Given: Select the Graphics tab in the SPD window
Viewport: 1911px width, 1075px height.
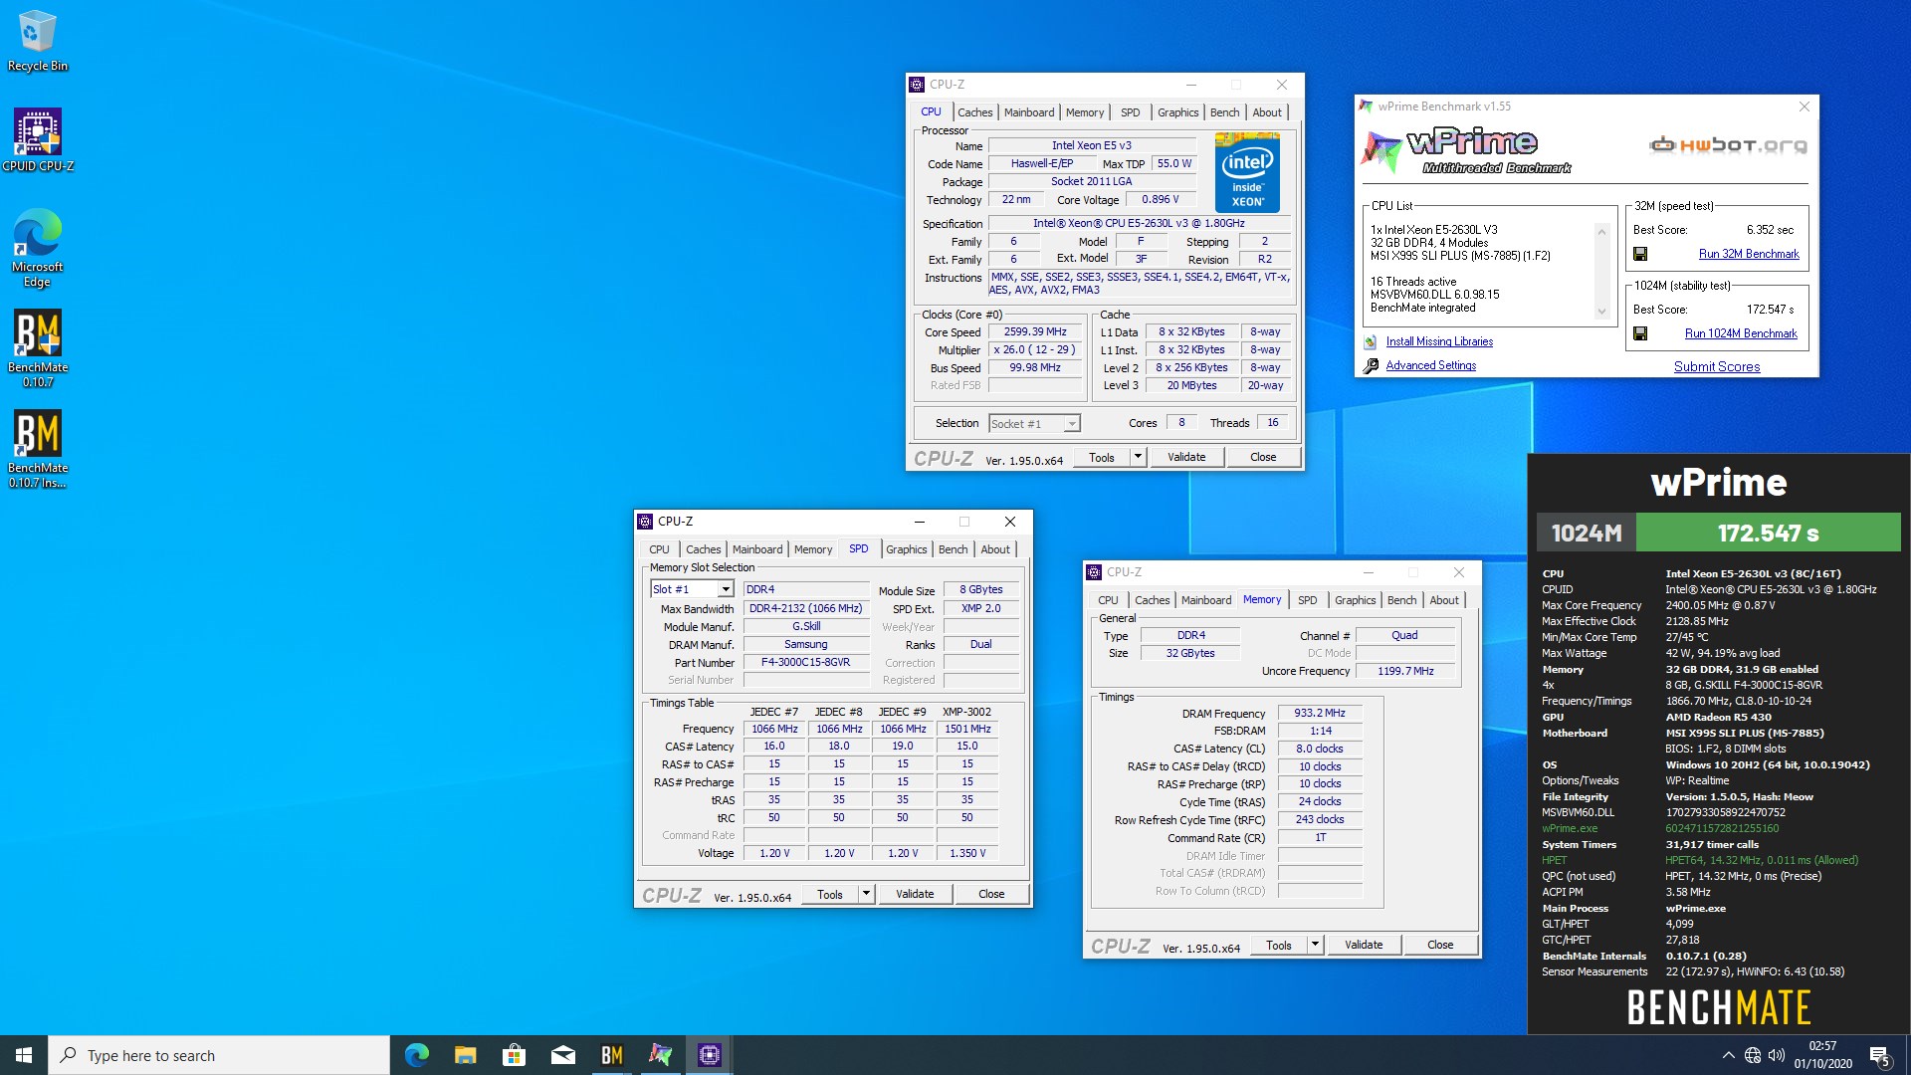Looking at the screenshot, I should 906,549.
